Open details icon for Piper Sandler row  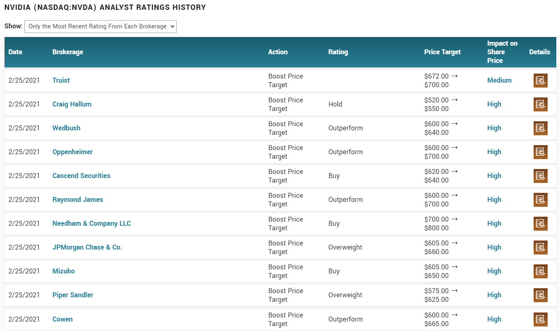[x=540, y=295]
